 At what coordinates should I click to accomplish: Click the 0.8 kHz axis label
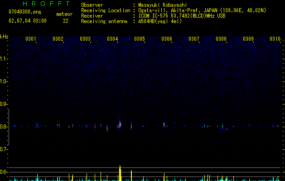click(4, 127)
